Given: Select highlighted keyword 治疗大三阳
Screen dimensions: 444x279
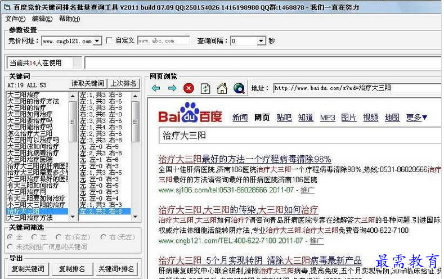Looking at the screenshot, I should (x=37, y=211).
